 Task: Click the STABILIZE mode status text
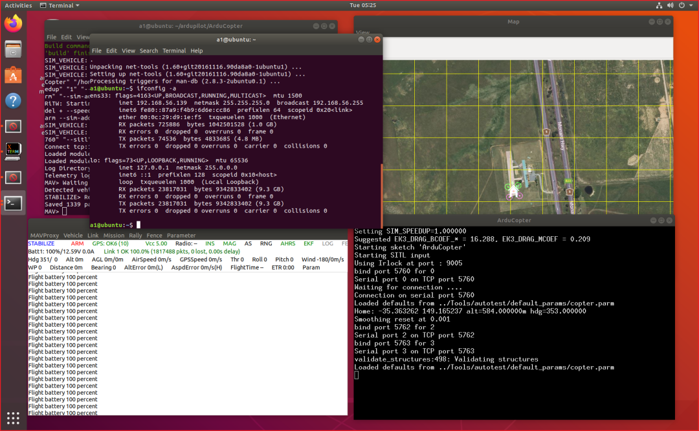(x=41, y=243)
